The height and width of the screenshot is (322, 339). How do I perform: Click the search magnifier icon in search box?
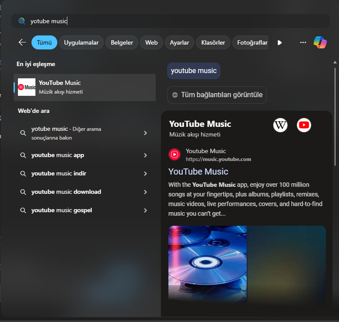[x=21, y=21]
